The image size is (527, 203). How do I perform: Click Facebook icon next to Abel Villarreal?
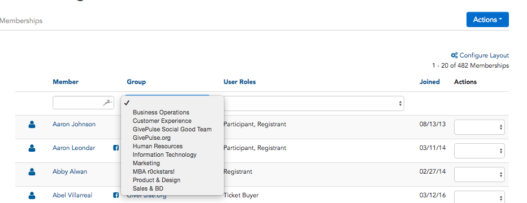116,195
